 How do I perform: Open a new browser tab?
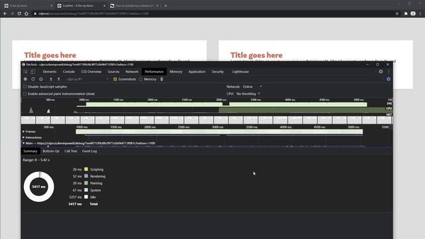(165, 5)
